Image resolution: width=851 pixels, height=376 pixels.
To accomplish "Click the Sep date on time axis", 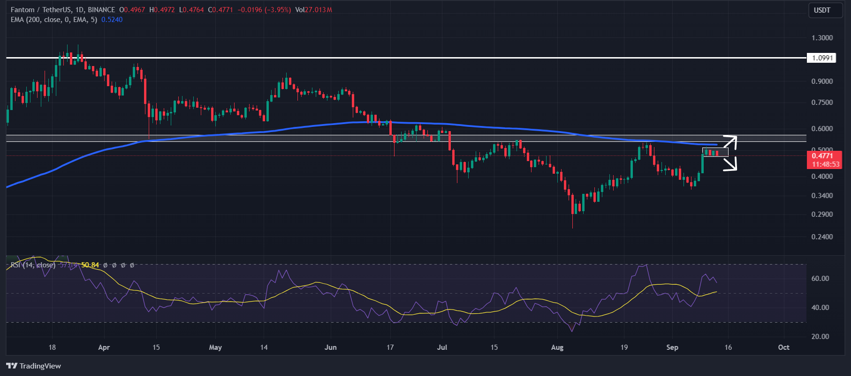I will (672, 347).
